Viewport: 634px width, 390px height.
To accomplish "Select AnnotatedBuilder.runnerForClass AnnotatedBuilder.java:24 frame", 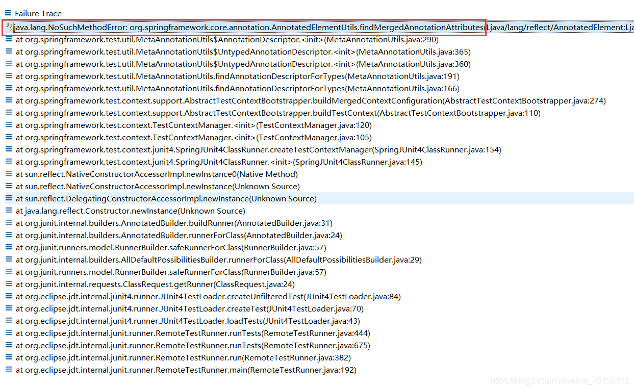I will click(179, 235).
